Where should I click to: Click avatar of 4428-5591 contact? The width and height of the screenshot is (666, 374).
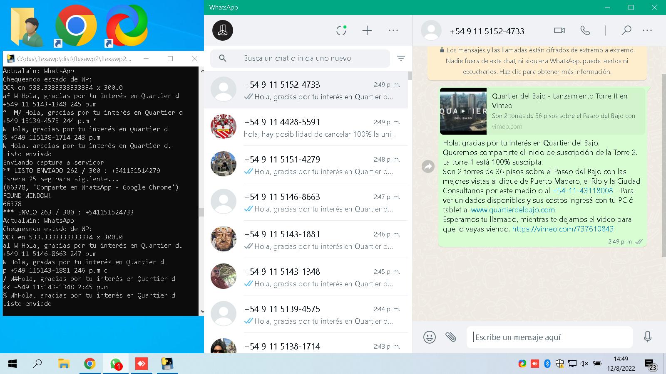point(224,126)
